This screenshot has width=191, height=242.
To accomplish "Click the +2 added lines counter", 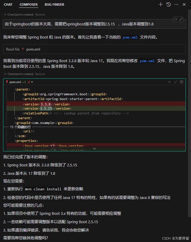I will [24, 82].
